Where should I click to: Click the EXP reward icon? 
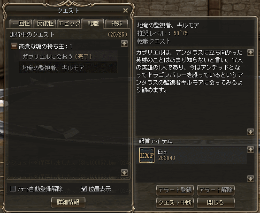tap(147, 155)
